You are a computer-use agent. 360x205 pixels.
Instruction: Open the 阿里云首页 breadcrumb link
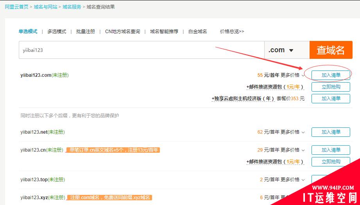pyautogui.click(x=16, y=7)
